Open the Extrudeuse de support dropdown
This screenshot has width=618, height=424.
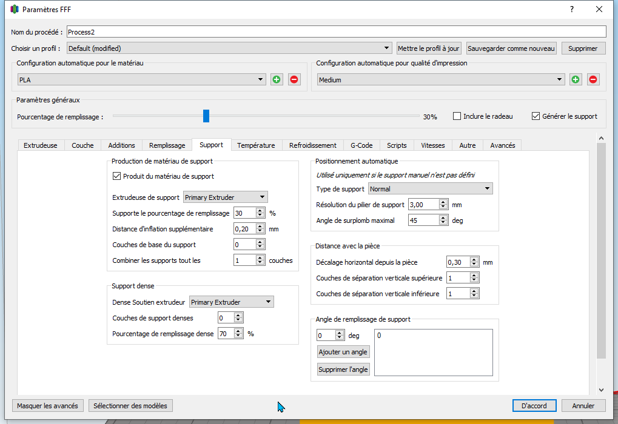click(x=225, y=197)
